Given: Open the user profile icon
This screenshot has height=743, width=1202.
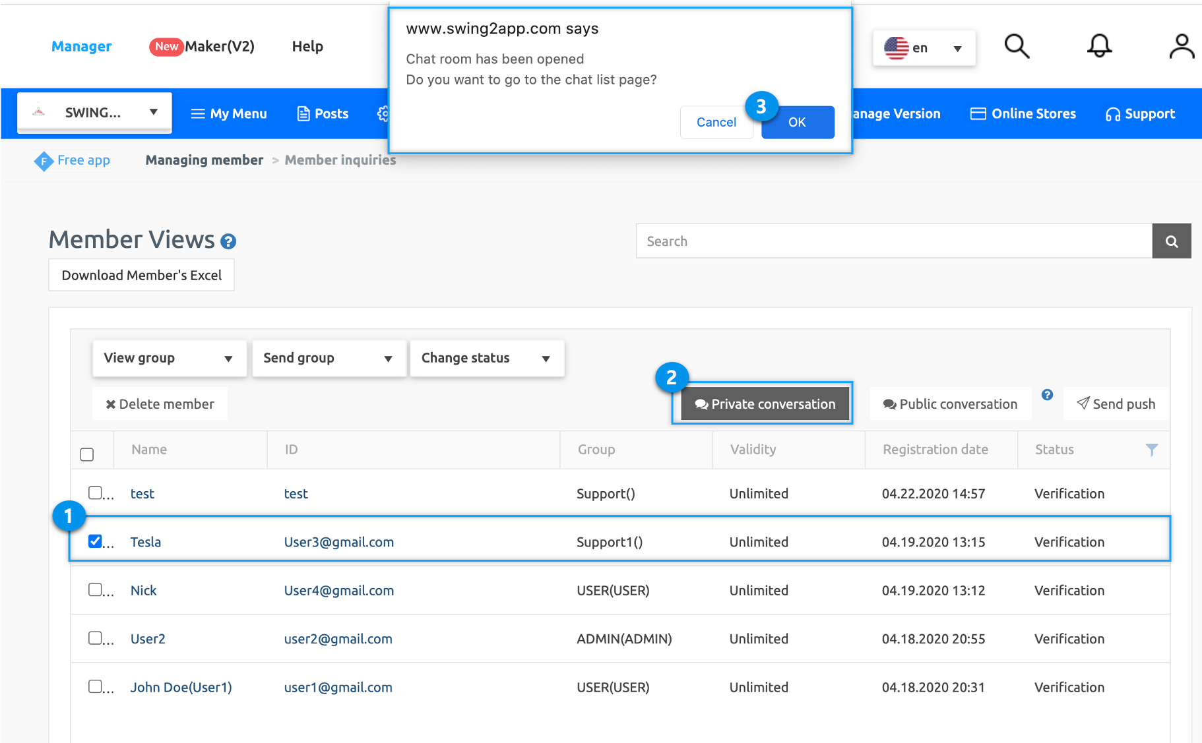Looking at the screenshot, I should (1181, 46).
